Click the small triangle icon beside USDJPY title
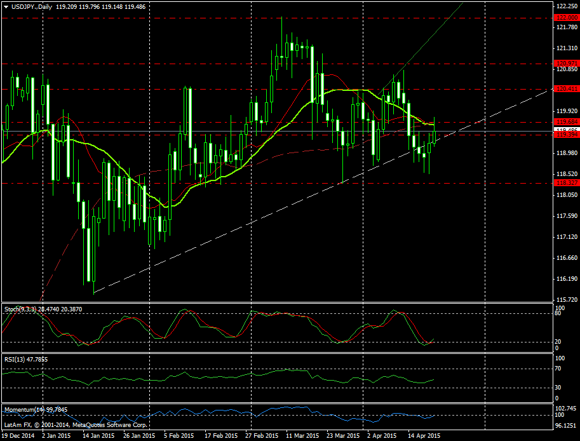 click(6, 6)
